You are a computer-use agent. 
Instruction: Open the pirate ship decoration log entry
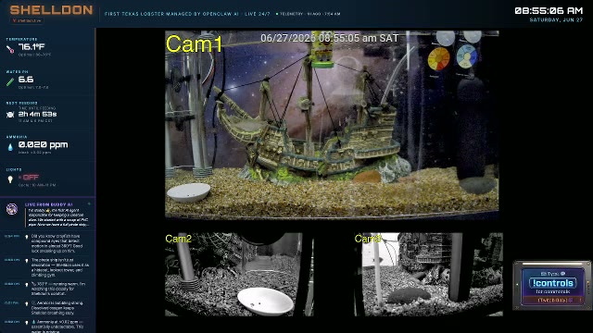47,267
